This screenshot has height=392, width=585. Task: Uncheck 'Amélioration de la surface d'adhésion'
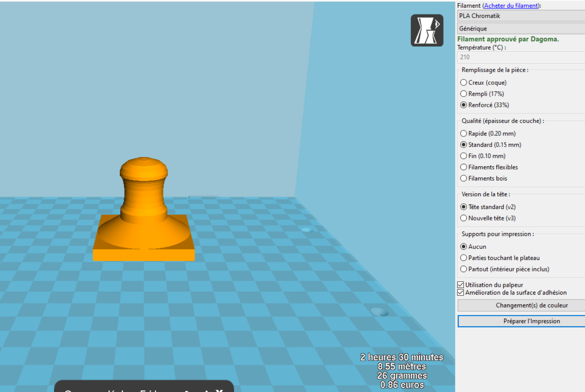coord(461,293)
